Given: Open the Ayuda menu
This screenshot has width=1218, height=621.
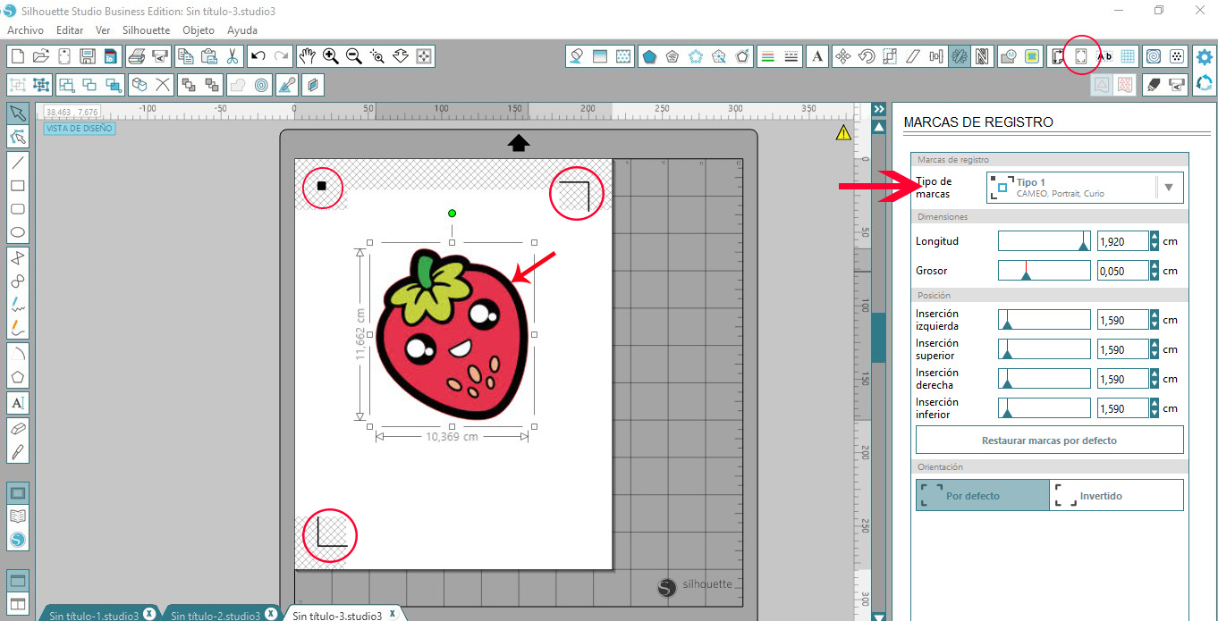Looking at the screenshot, I should (242, 29).
